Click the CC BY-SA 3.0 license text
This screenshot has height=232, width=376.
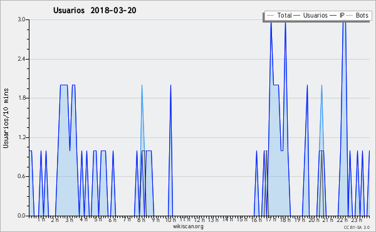[357, 228]
